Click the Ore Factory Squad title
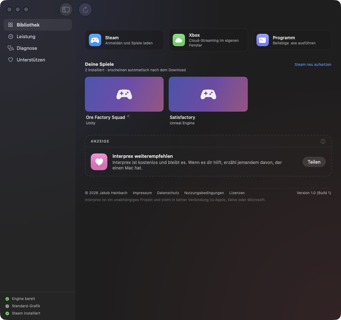The width and height of the screenshot is (341, 320). tap(106, 117)
